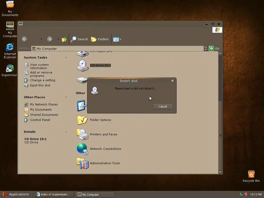Switch to Index of /supermium taskbar item

(53, 194)
